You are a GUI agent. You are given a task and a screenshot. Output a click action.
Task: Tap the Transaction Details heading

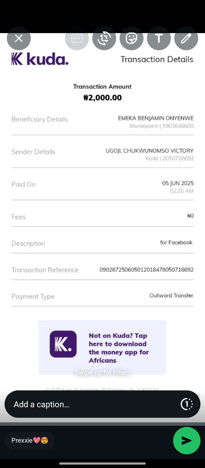(157, 59)
